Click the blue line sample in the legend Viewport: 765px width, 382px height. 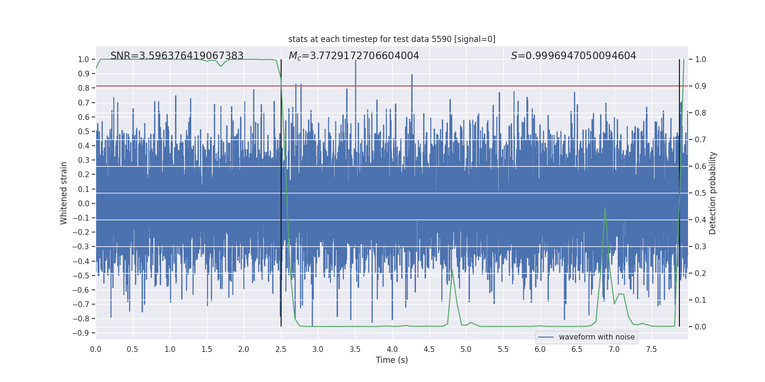point(546,337)
